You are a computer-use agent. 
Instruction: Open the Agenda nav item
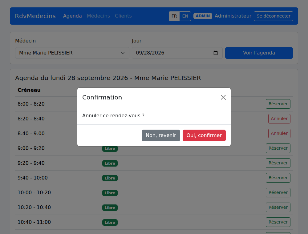pyautogui.click(x=72, y=16)
